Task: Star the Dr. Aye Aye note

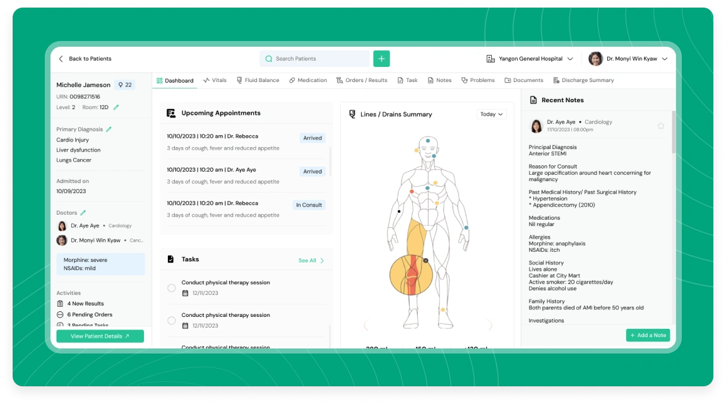Action: point(661,126)
